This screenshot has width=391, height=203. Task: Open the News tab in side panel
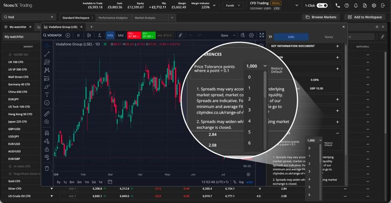pos(328,37)
